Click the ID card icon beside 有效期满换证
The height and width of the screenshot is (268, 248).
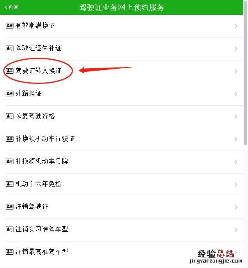coord(10,26)
